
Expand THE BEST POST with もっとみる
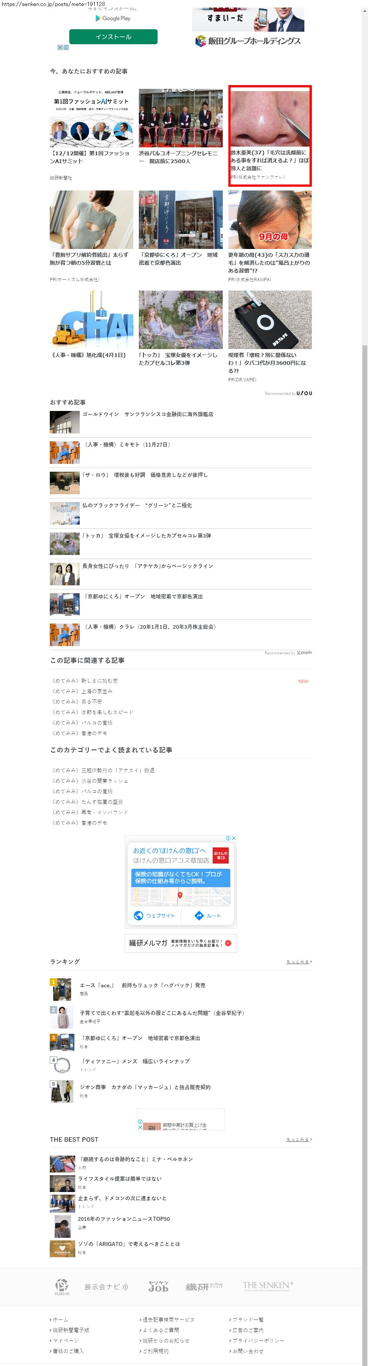pyautogui.click(x=299, y=1139)
